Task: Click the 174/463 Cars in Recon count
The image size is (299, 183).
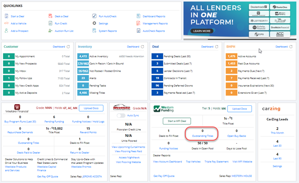Action: (x=83, y=63)
